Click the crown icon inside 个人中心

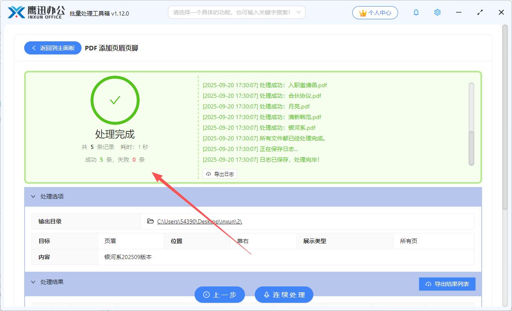coord(362,13)
